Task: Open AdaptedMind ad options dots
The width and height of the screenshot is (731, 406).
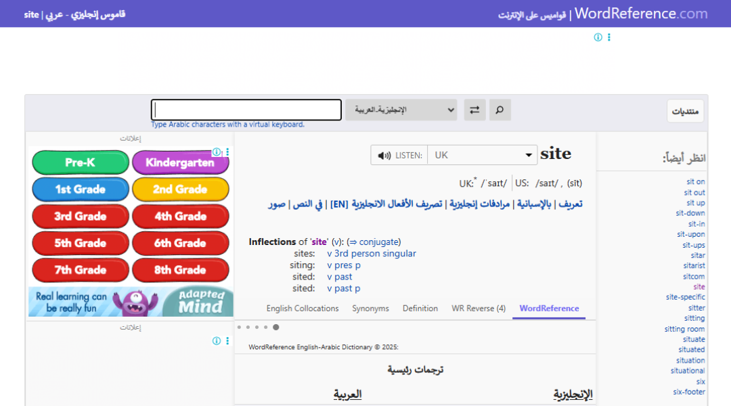Action: [227, 152]
